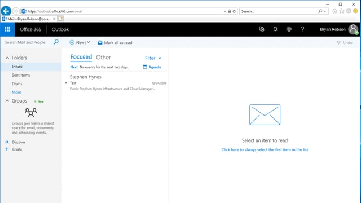Viewport: 361px width, 203px height.
Task: Expand the New message dropdown arrow
Action: point(89,42)
